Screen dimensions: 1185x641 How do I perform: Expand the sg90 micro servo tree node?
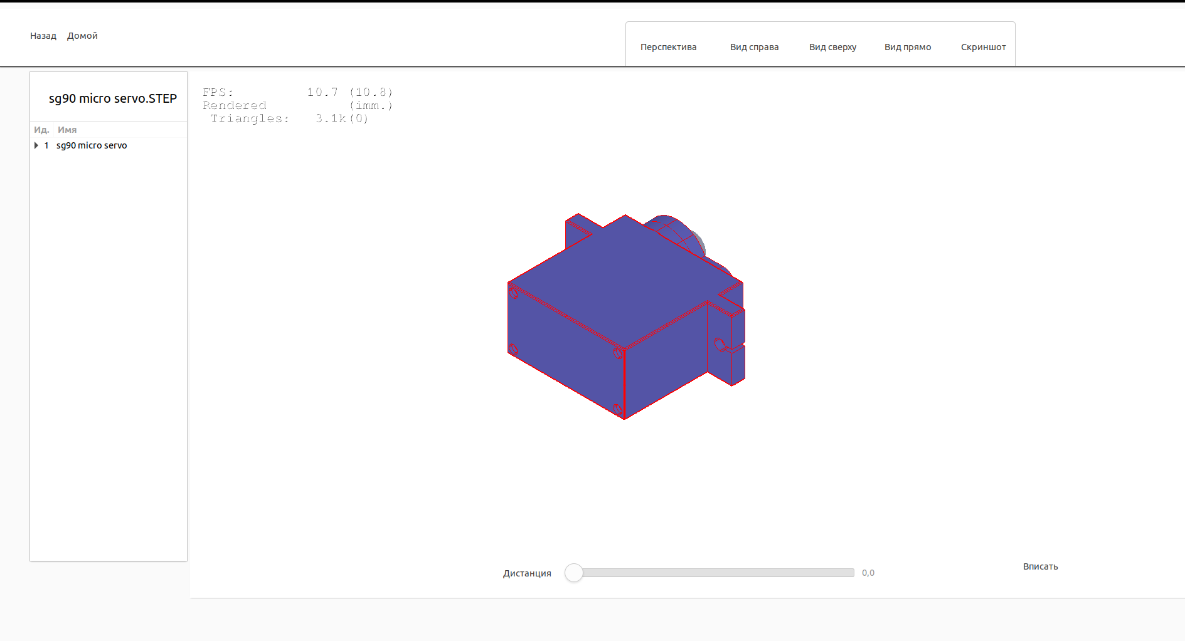36,145
